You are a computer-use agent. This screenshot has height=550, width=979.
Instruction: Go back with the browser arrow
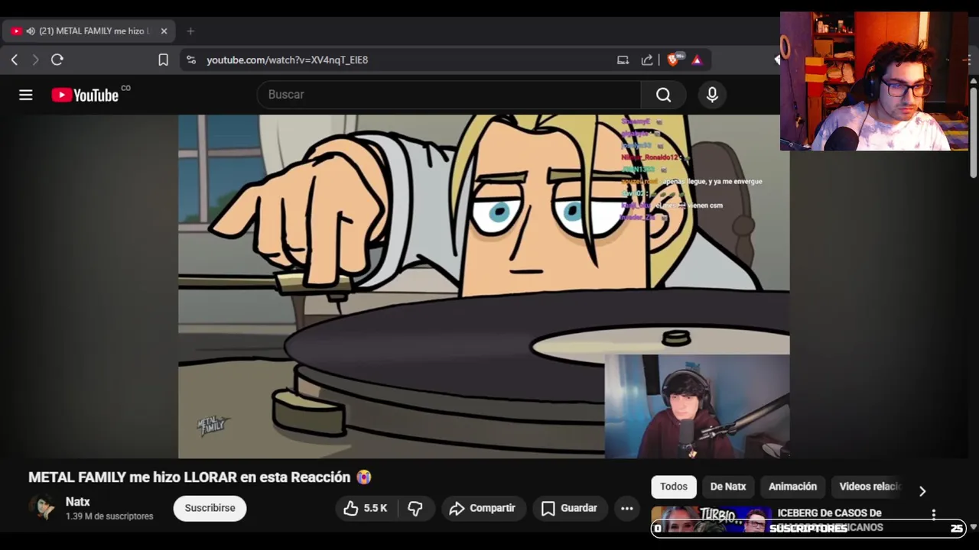point(15,60)
